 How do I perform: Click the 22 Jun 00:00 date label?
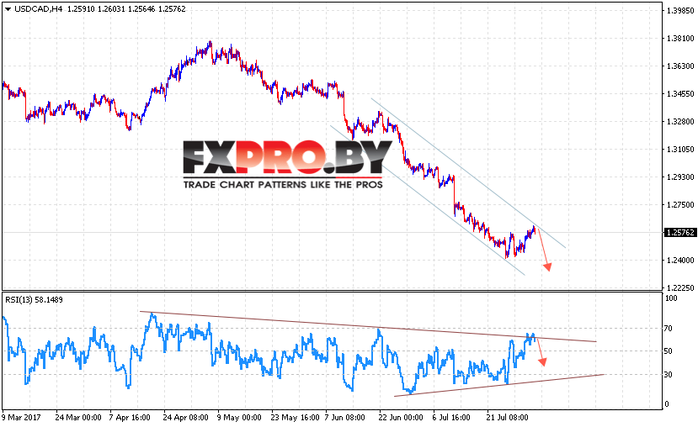pos(401,418)
